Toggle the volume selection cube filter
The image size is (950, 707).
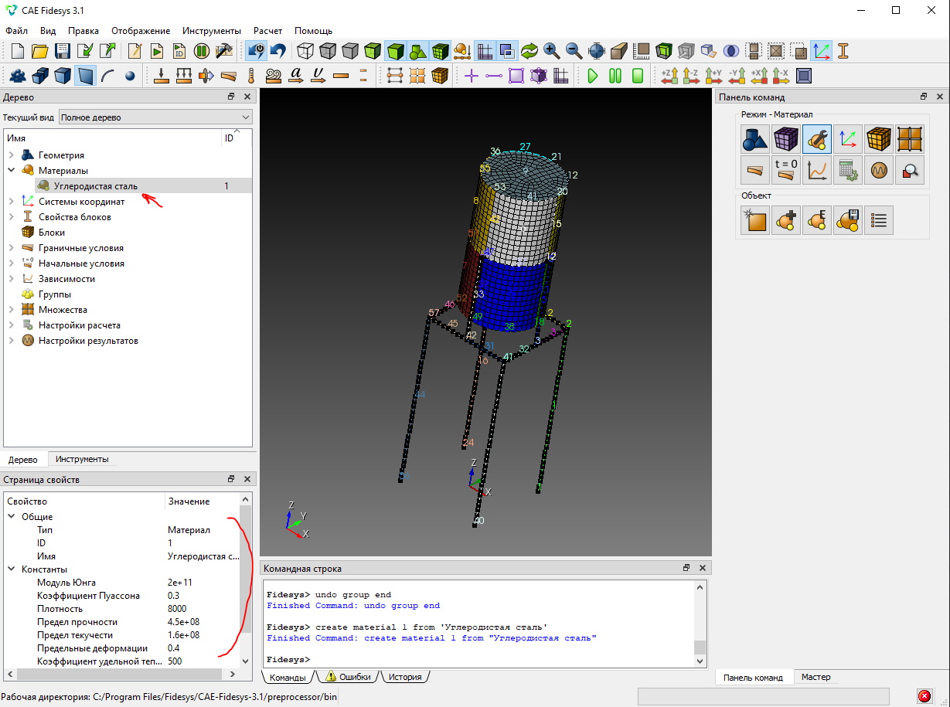(x=63, y=76)
